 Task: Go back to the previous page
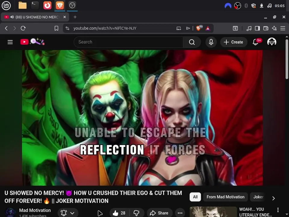(x=6, y=28)
